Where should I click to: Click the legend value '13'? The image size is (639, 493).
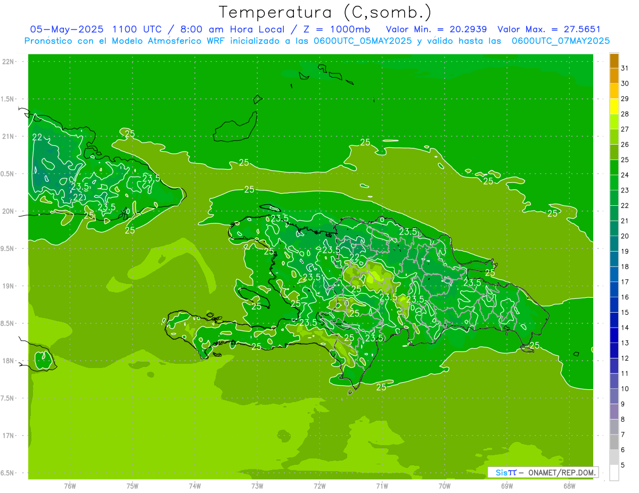coord(625,343)
